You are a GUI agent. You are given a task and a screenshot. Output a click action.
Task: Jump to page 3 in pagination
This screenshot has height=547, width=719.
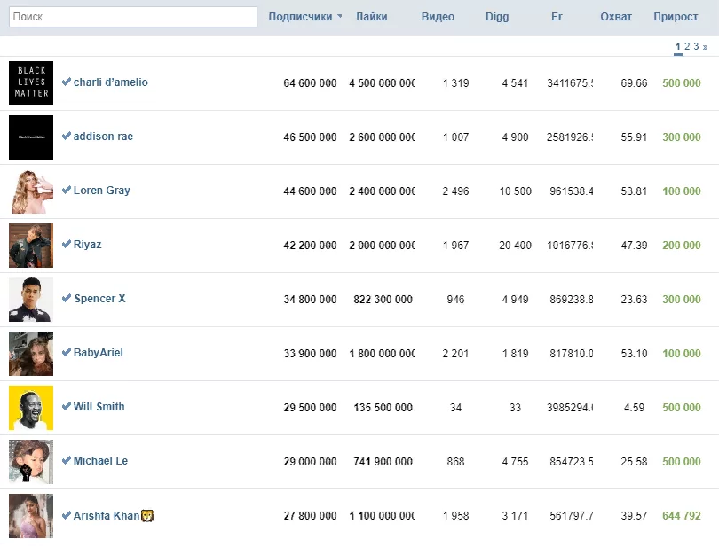[697, 46]
